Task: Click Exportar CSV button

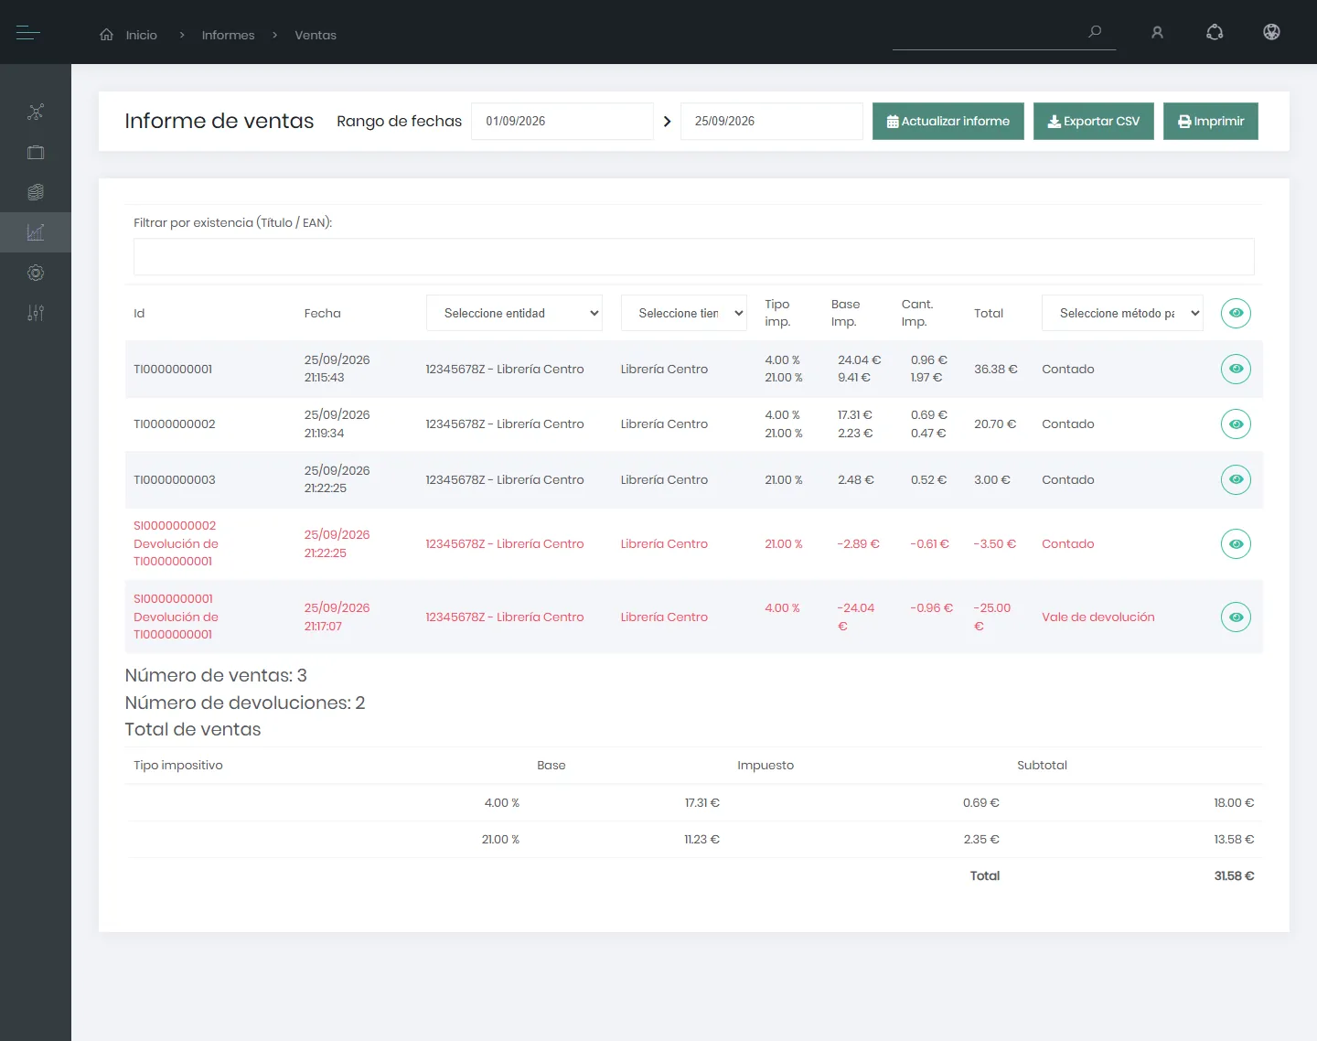Action: (1094, 122)
